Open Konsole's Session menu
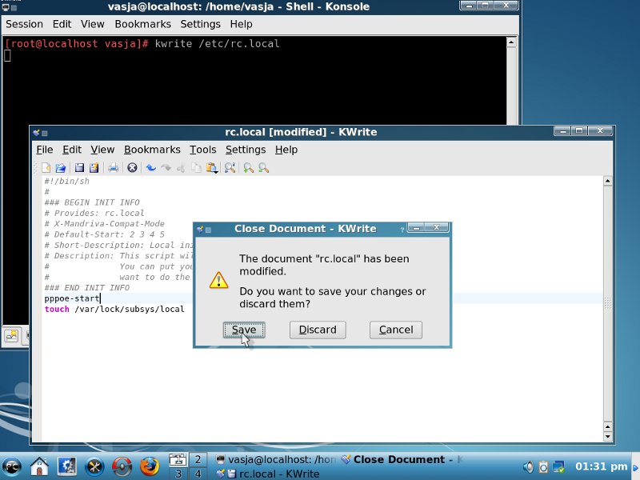640x480 pixels. (x=24, y=25)
